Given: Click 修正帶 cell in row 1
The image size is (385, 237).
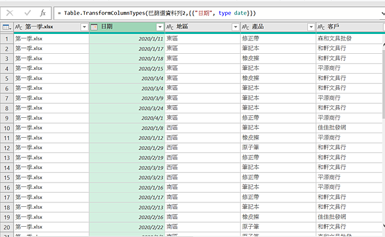Looking at the screenshot, I should coord(278,38).
